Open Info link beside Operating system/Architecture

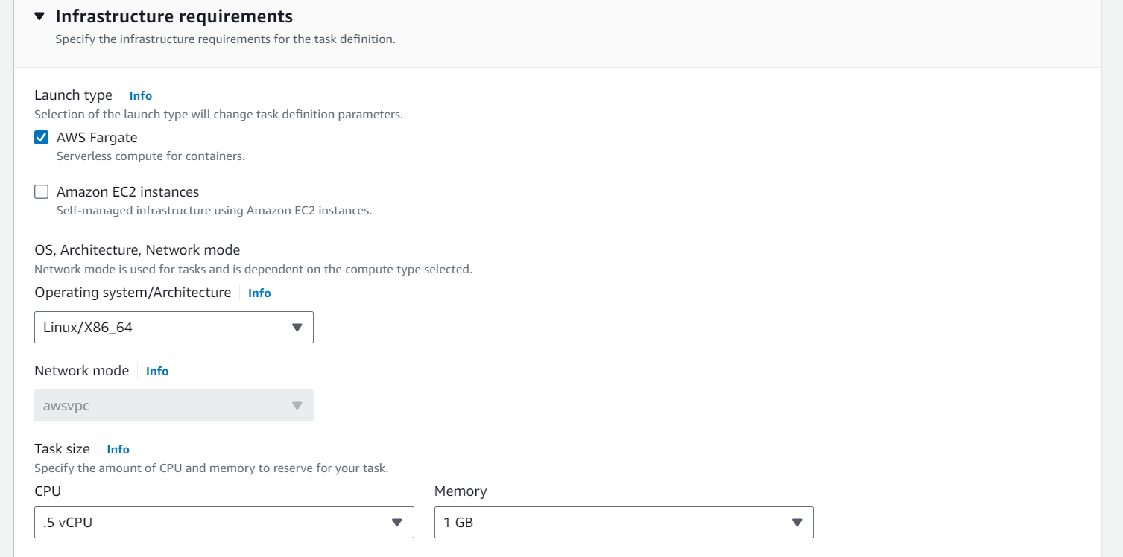click(259, 293)
